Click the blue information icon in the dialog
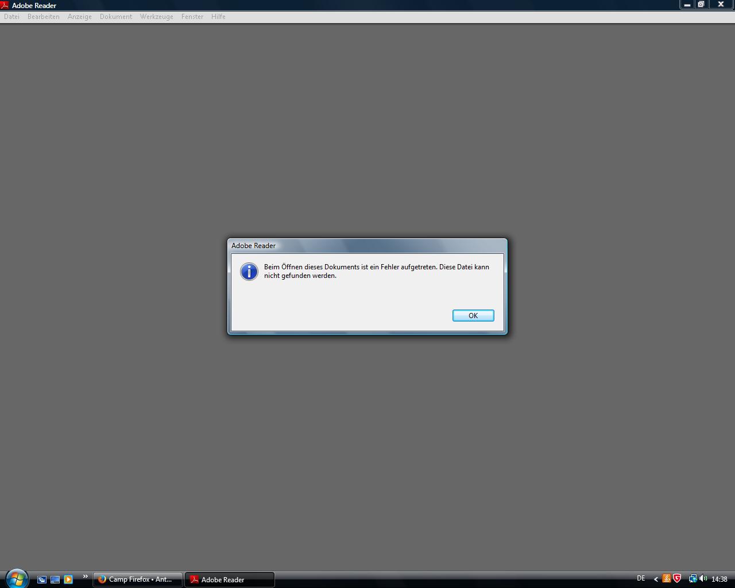The height and width of the screenshot is (588, 735). point(249,272)
